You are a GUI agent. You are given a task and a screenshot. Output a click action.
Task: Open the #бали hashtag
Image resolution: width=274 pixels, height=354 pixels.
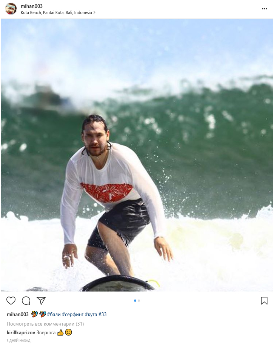(54, 314)
